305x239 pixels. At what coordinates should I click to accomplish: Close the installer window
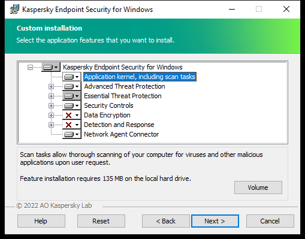(x=286, y=9)
